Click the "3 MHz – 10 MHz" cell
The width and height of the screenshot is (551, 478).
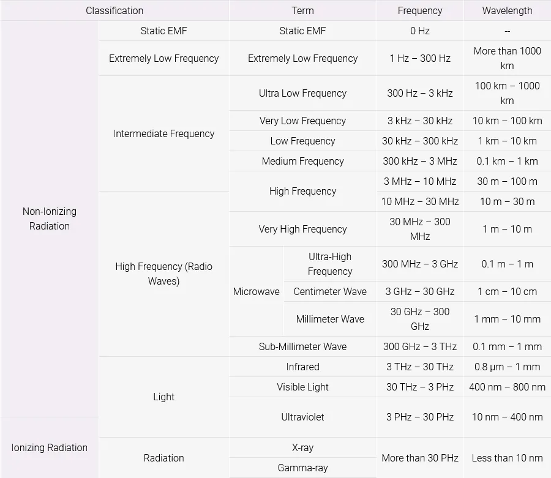420,182
